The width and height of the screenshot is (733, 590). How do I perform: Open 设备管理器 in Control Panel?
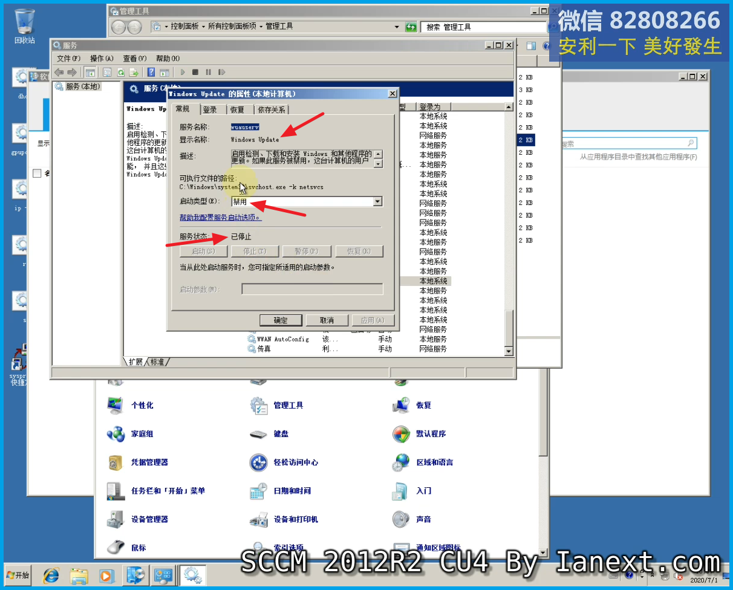pyautogui.click(x=149, y=519)
